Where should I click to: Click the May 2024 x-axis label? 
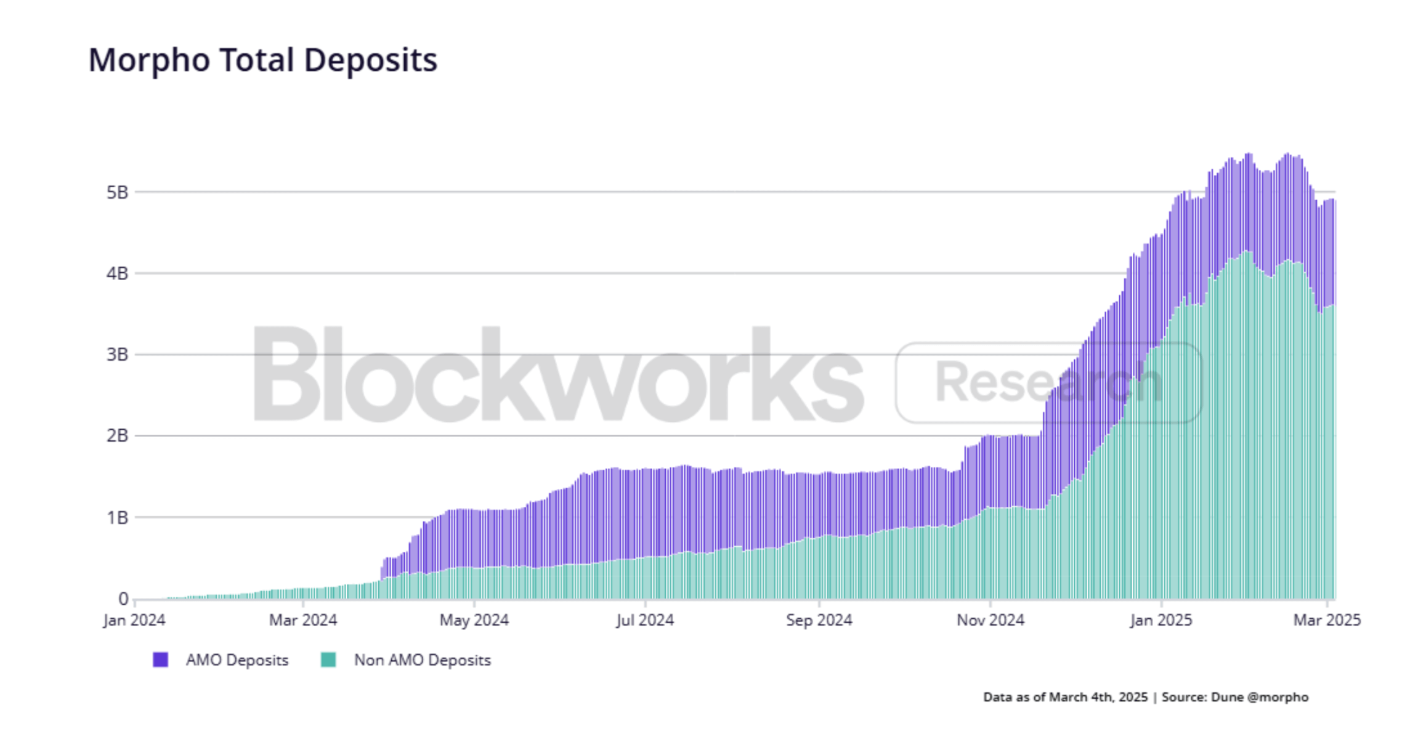pos(474,620)
